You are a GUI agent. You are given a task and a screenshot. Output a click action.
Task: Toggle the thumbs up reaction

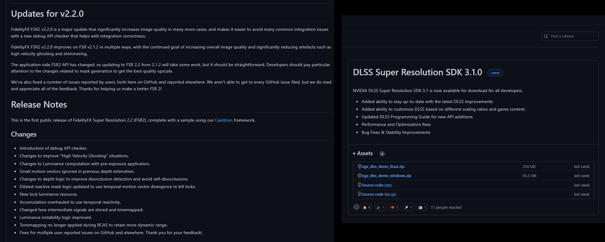pyautogui.click(x=367, y=207)
